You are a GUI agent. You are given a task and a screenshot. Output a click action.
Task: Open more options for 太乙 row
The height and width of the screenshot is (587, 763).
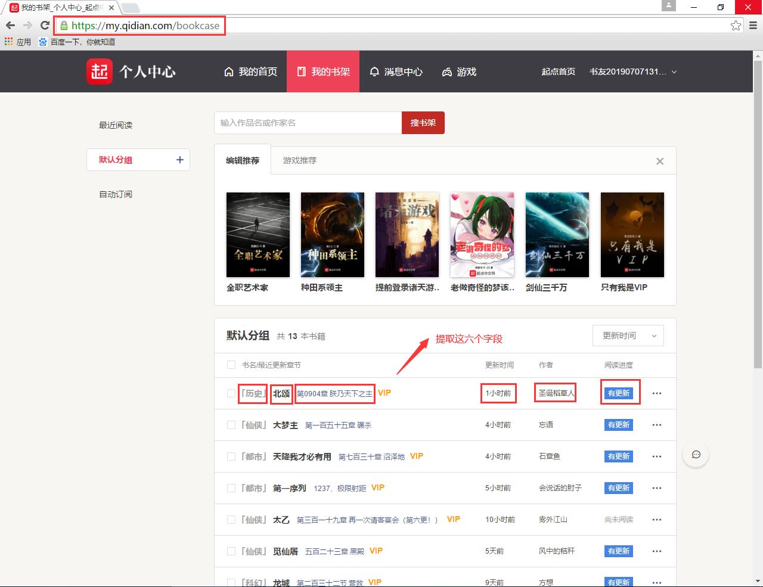[657, 520]
